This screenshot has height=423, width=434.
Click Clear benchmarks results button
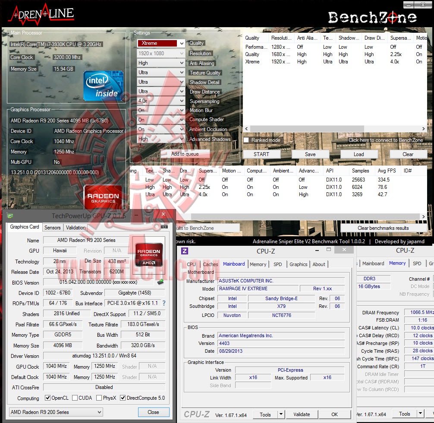tap(383, 228)
